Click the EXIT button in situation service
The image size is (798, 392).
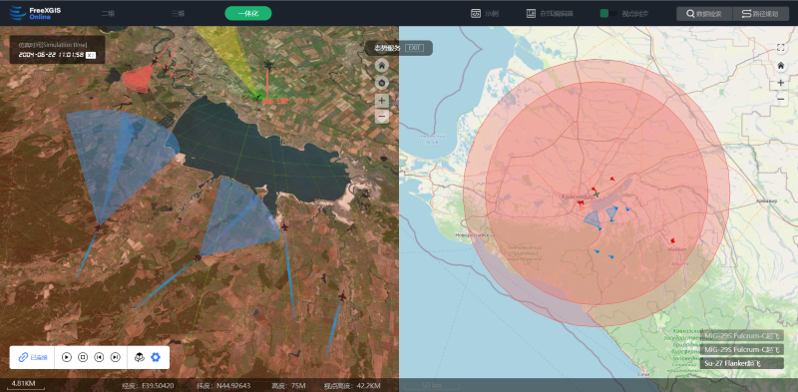(x=414, y=48)
